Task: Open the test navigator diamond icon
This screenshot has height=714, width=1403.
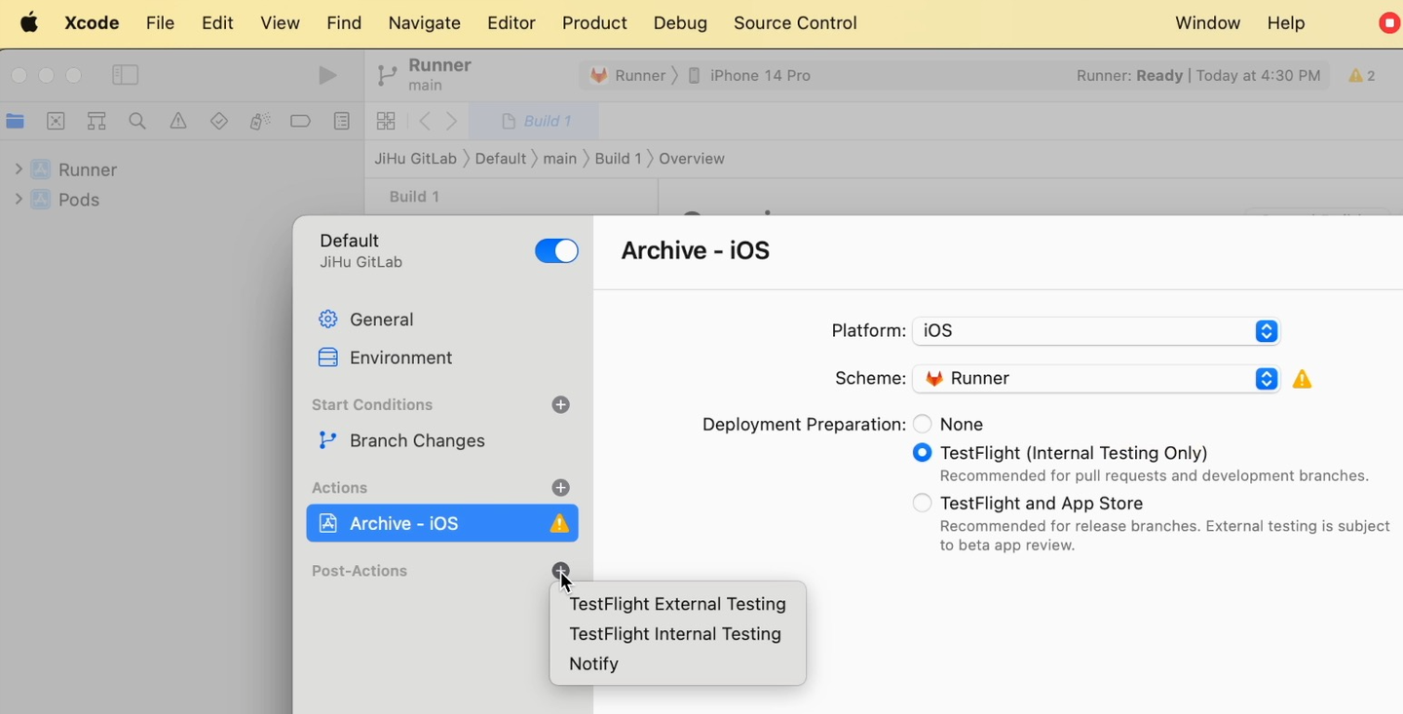Action: [219, 121]
